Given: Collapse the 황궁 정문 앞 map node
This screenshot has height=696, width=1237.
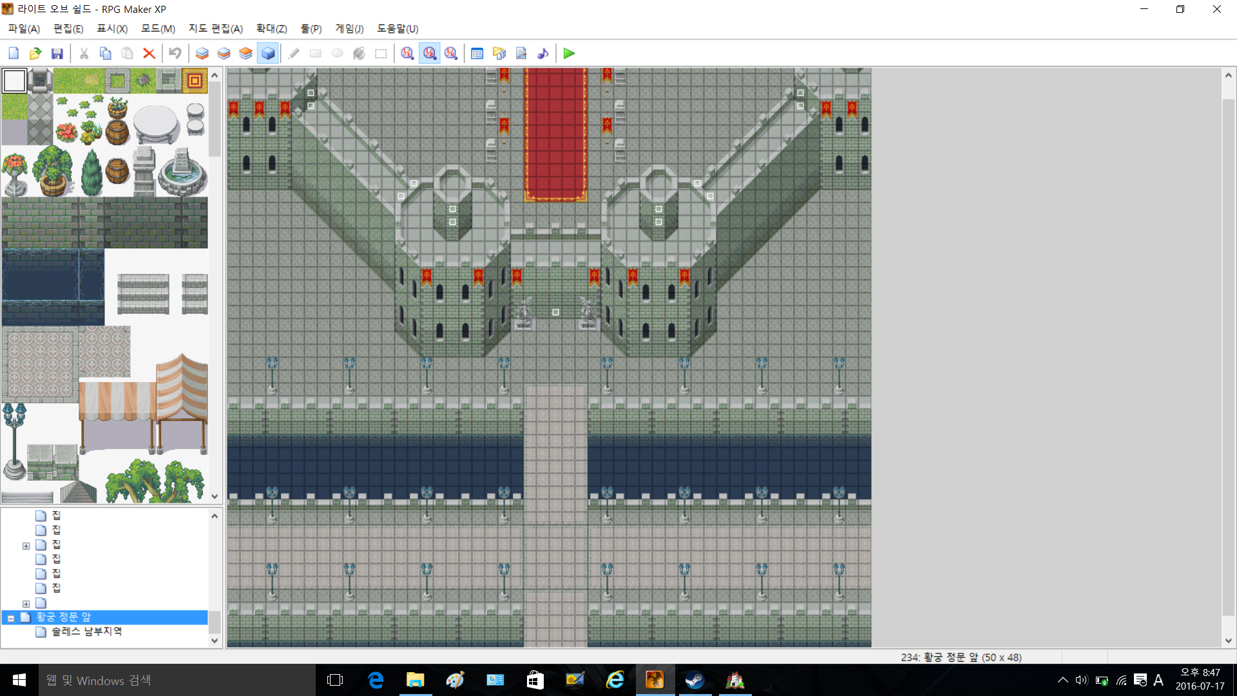Looking at the screenshot, I should (11, 618).
